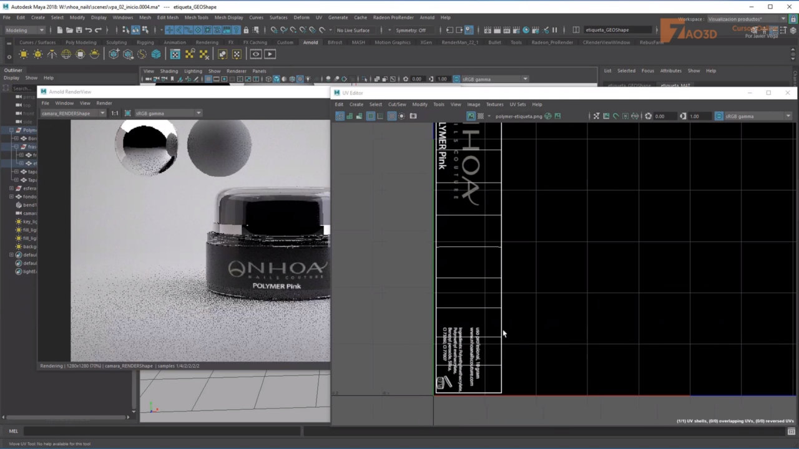This screenshot has height=449, width=799.
Task: Open the camara_RENDERShape camera dropdown
Action: pos(73,113)
